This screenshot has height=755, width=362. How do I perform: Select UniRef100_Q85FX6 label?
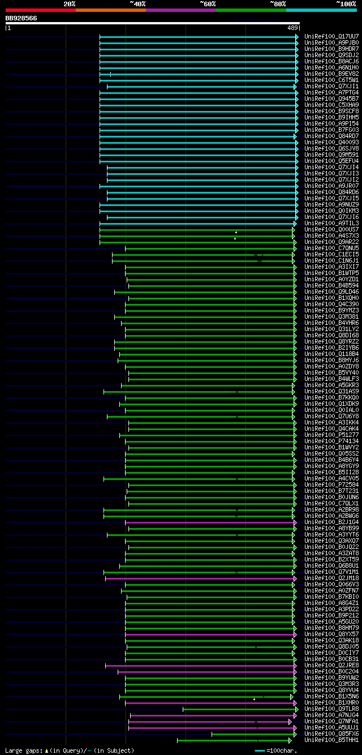coord(331,733)
